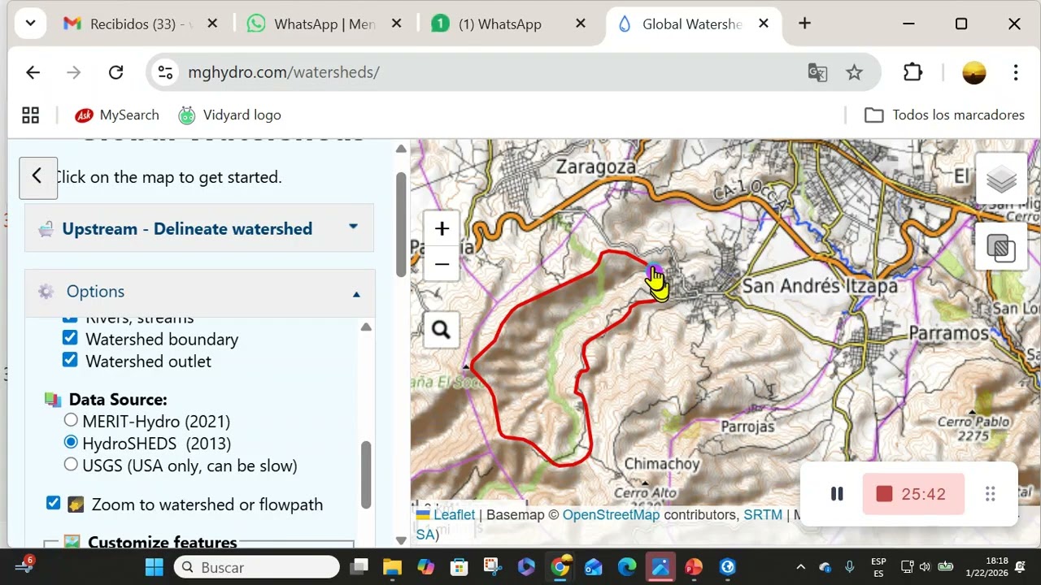Open the apps grid in bookmarks bar

pos(30,115)
